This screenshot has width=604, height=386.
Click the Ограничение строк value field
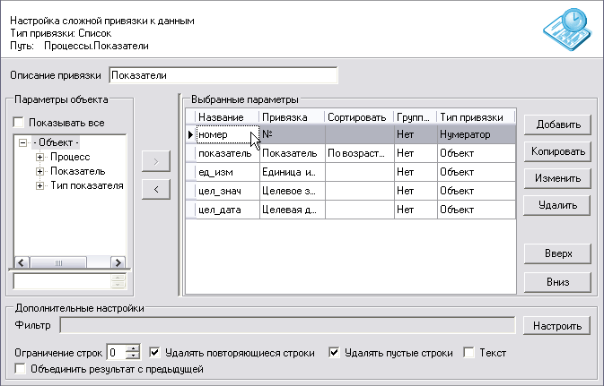click(117, 352)
